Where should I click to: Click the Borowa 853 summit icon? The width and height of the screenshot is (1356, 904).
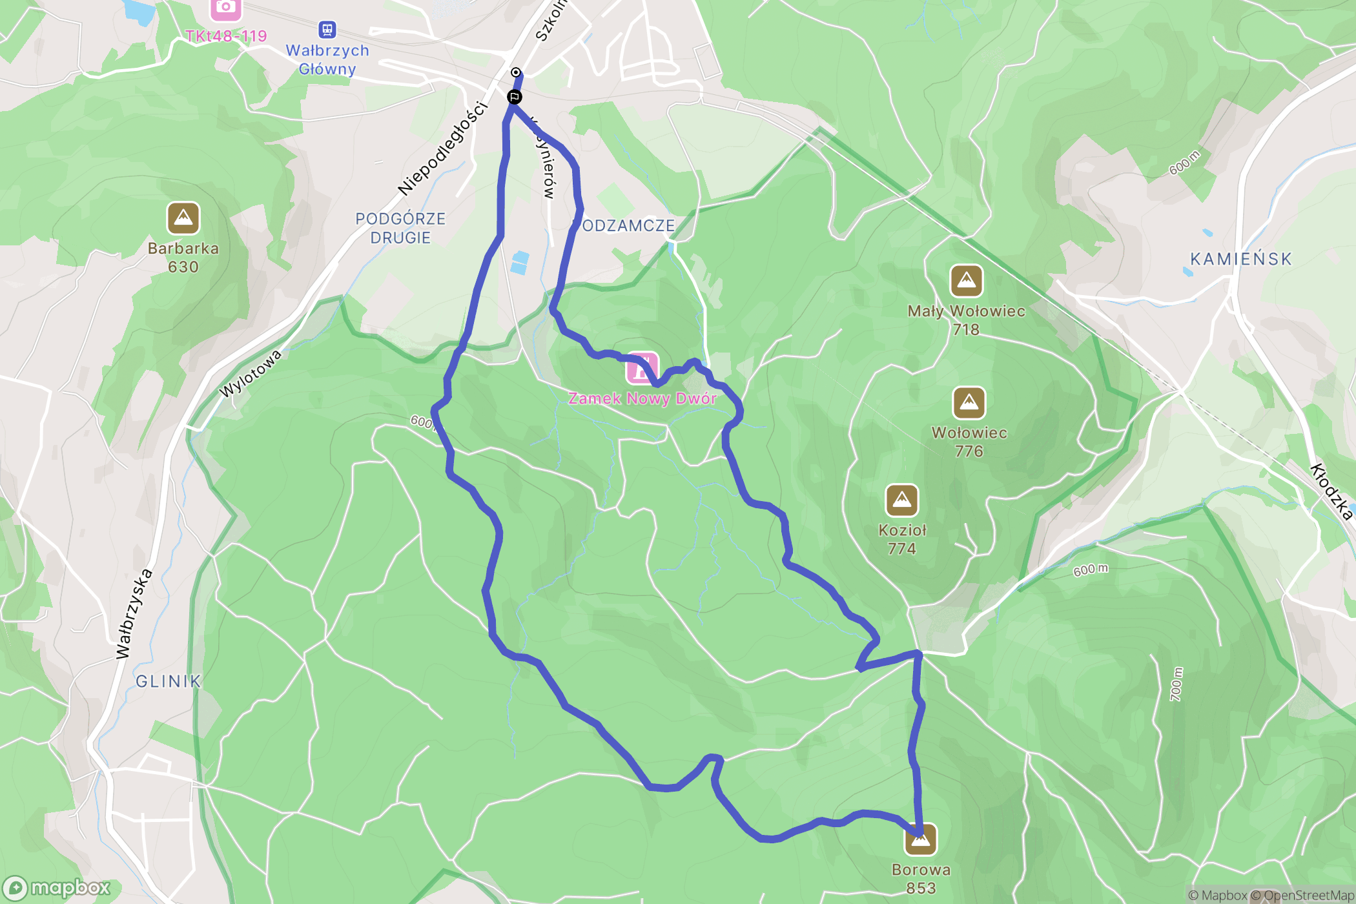[921, 839]
